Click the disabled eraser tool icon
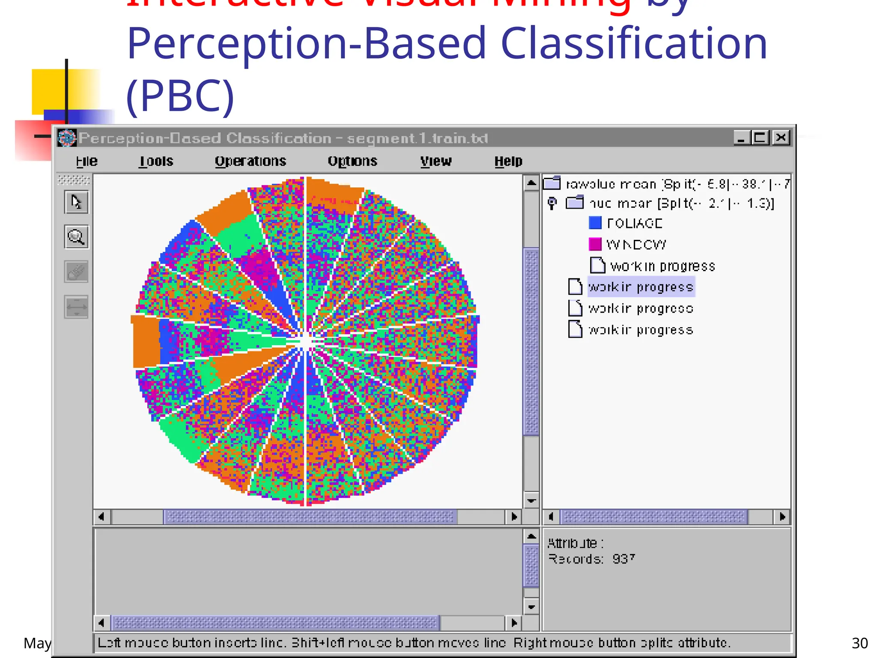Screen dimensions: 877x658 76,272
